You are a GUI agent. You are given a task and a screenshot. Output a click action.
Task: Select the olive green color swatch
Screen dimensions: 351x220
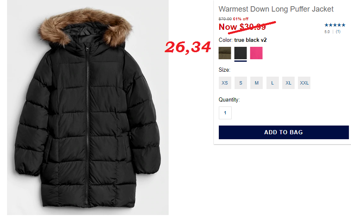tap(225, 53)
